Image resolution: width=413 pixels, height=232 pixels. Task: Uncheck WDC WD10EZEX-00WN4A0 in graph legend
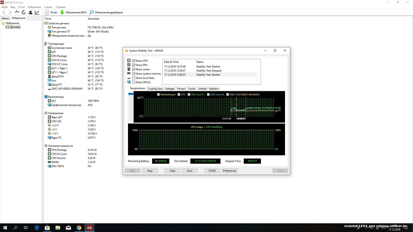[x=228, y=95]
